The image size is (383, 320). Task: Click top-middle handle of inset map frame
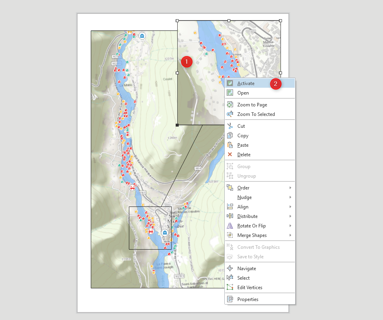pyautogui.click(x=229, y=21)
